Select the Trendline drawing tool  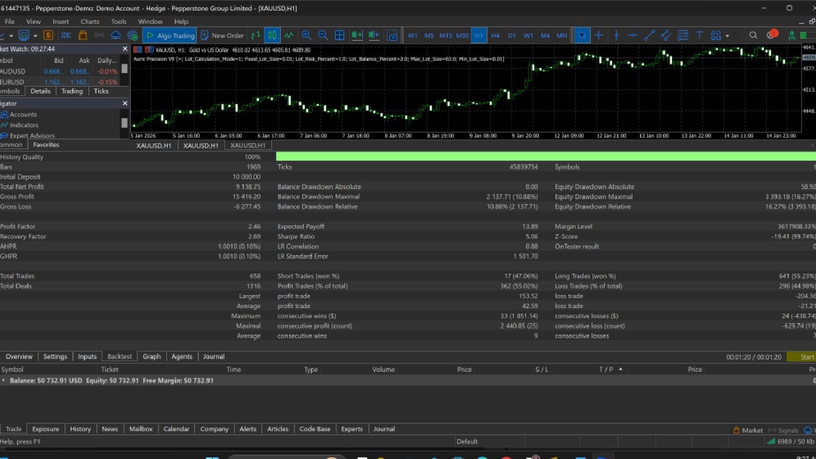(649, 36)
